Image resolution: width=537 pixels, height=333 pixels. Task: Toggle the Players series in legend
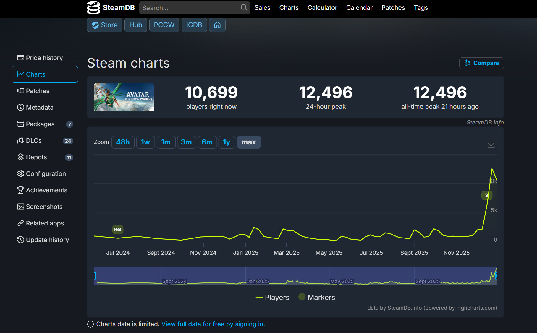tap(272, 297)
